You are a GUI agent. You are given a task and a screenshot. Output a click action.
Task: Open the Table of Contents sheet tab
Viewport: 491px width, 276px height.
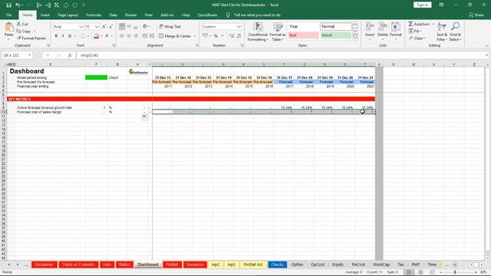78,264
